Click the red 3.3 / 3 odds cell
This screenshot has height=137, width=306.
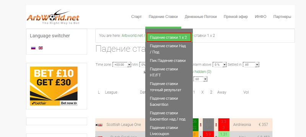click(224, 125)
